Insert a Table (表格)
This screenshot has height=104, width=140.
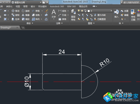click(62, 19)
